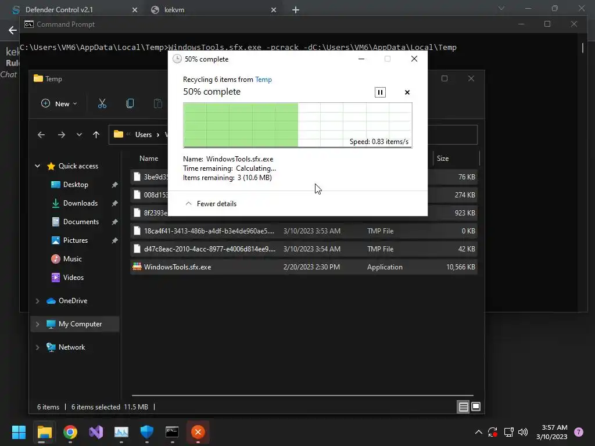
Task: Expand the OneDrive tree node
Action: pyautogui.click(x=38, y=301)
